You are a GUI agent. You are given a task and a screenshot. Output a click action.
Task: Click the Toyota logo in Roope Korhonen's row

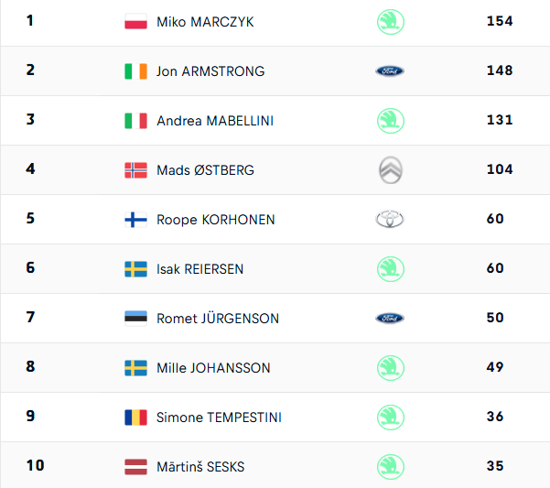click(390, 220)
